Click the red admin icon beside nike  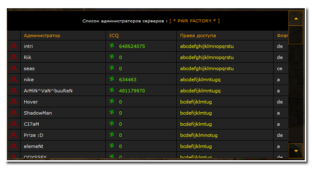tap(14, 79)
